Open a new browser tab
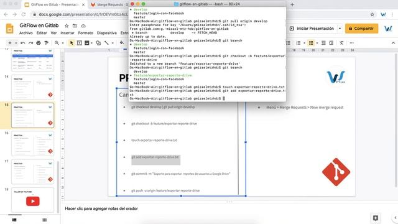This screenshot has height=224, width=398. (x=292, y=4)
